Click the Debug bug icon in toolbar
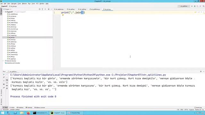Screen dimensions: 205x115 (195, 6)
